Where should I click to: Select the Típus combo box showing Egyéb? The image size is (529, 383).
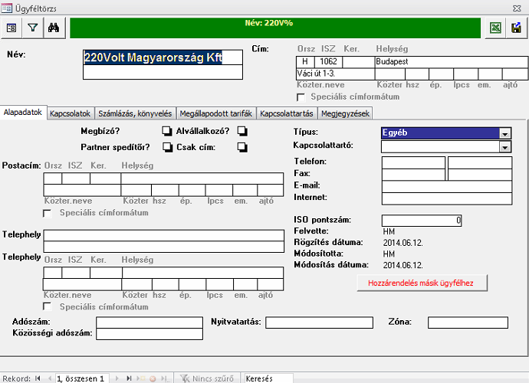(x=446, y=133)
